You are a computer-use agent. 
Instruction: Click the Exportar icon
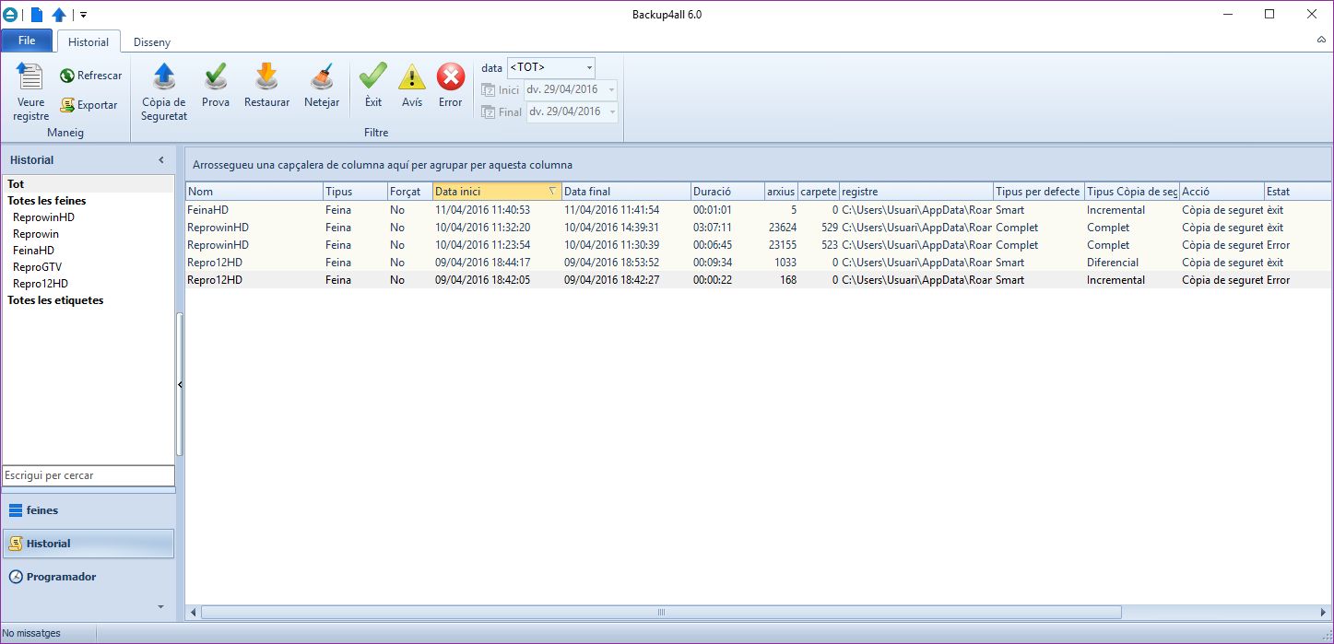click(67, 105)
